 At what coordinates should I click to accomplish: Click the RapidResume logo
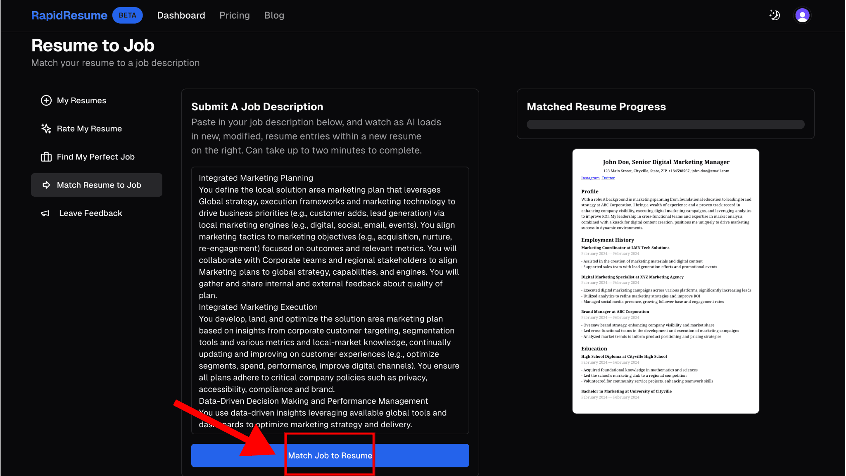(x=69, y=15)
